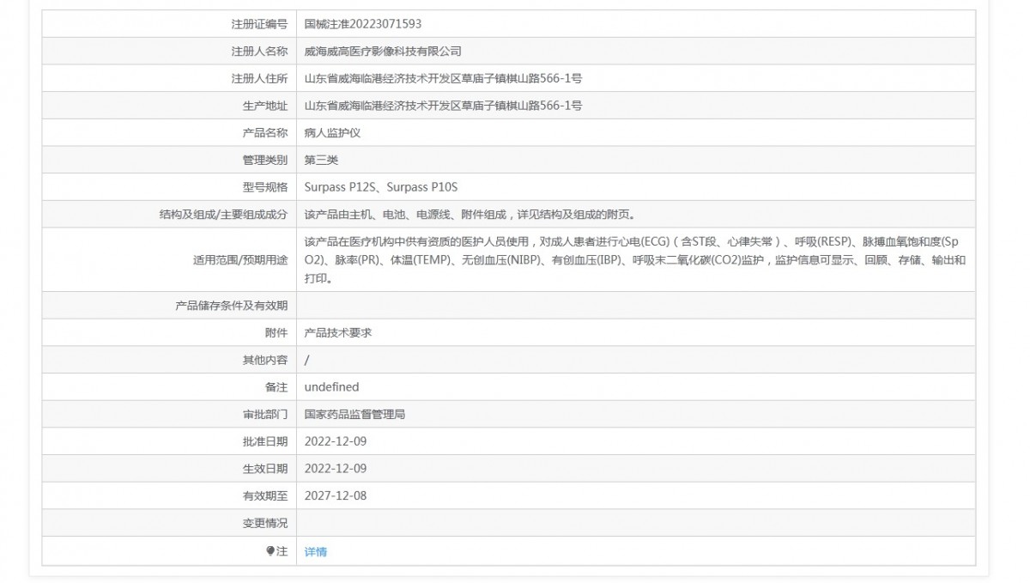
Task: Select approving department 国家药品监督管理局
Action: click(x=354, y=414)
